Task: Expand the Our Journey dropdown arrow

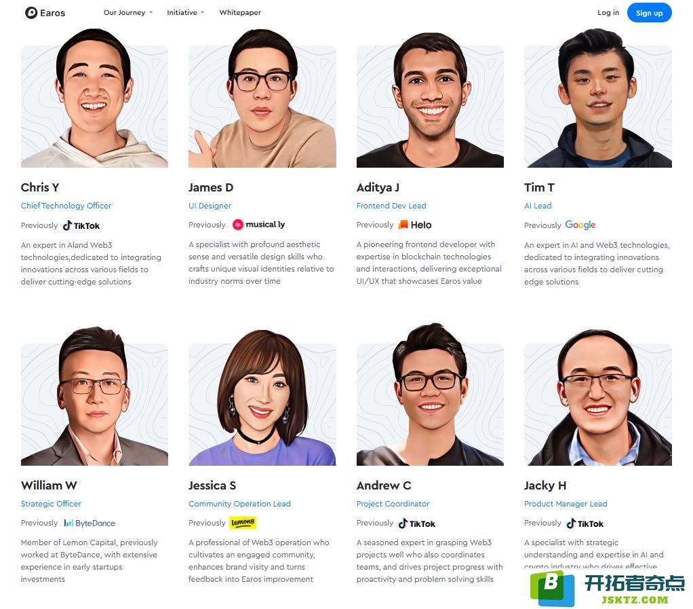Action: point(151,12)
